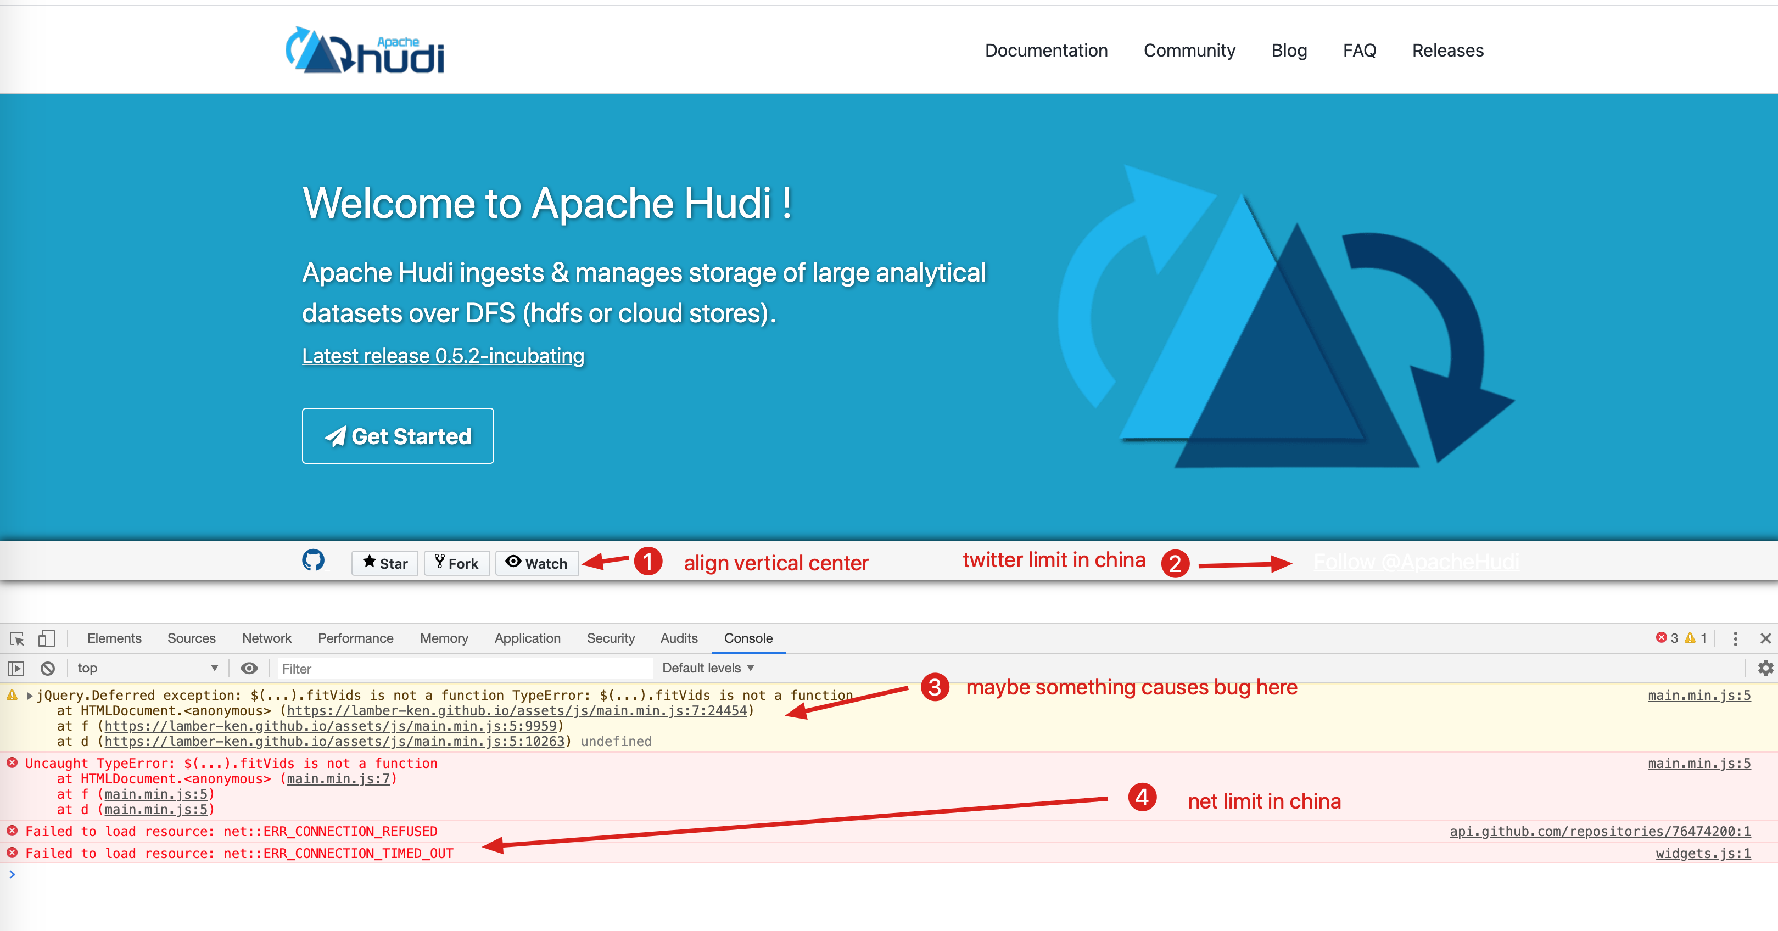Screen dimensions: 1778x931
Task: Open Latest release 0.5.2-incubating link
Action: [x=443, y=355]
